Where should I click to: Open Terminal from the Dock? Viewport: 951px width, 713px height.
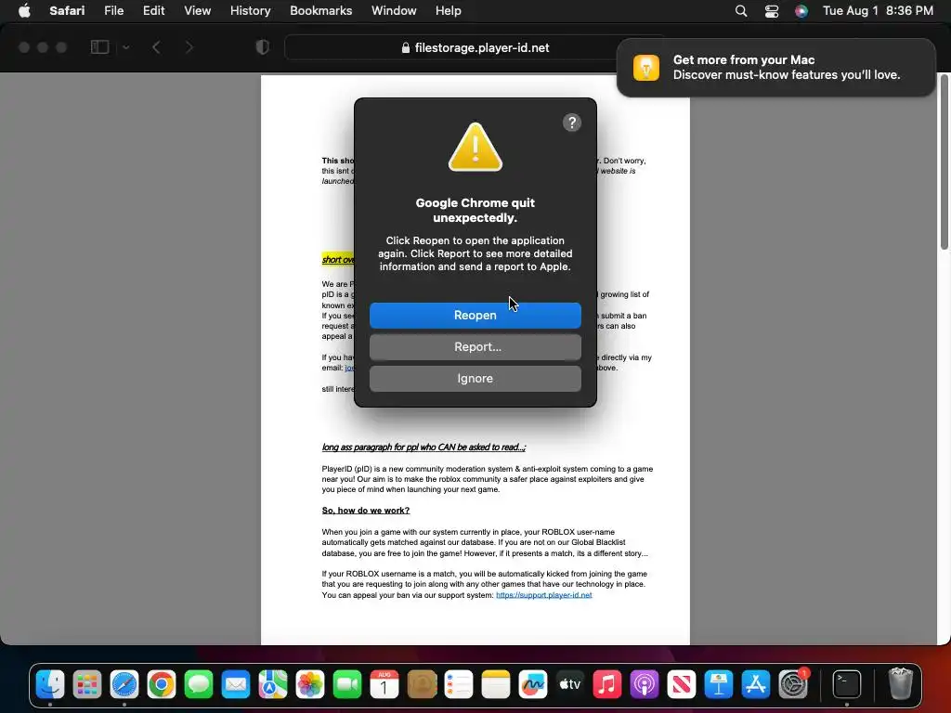846,684
